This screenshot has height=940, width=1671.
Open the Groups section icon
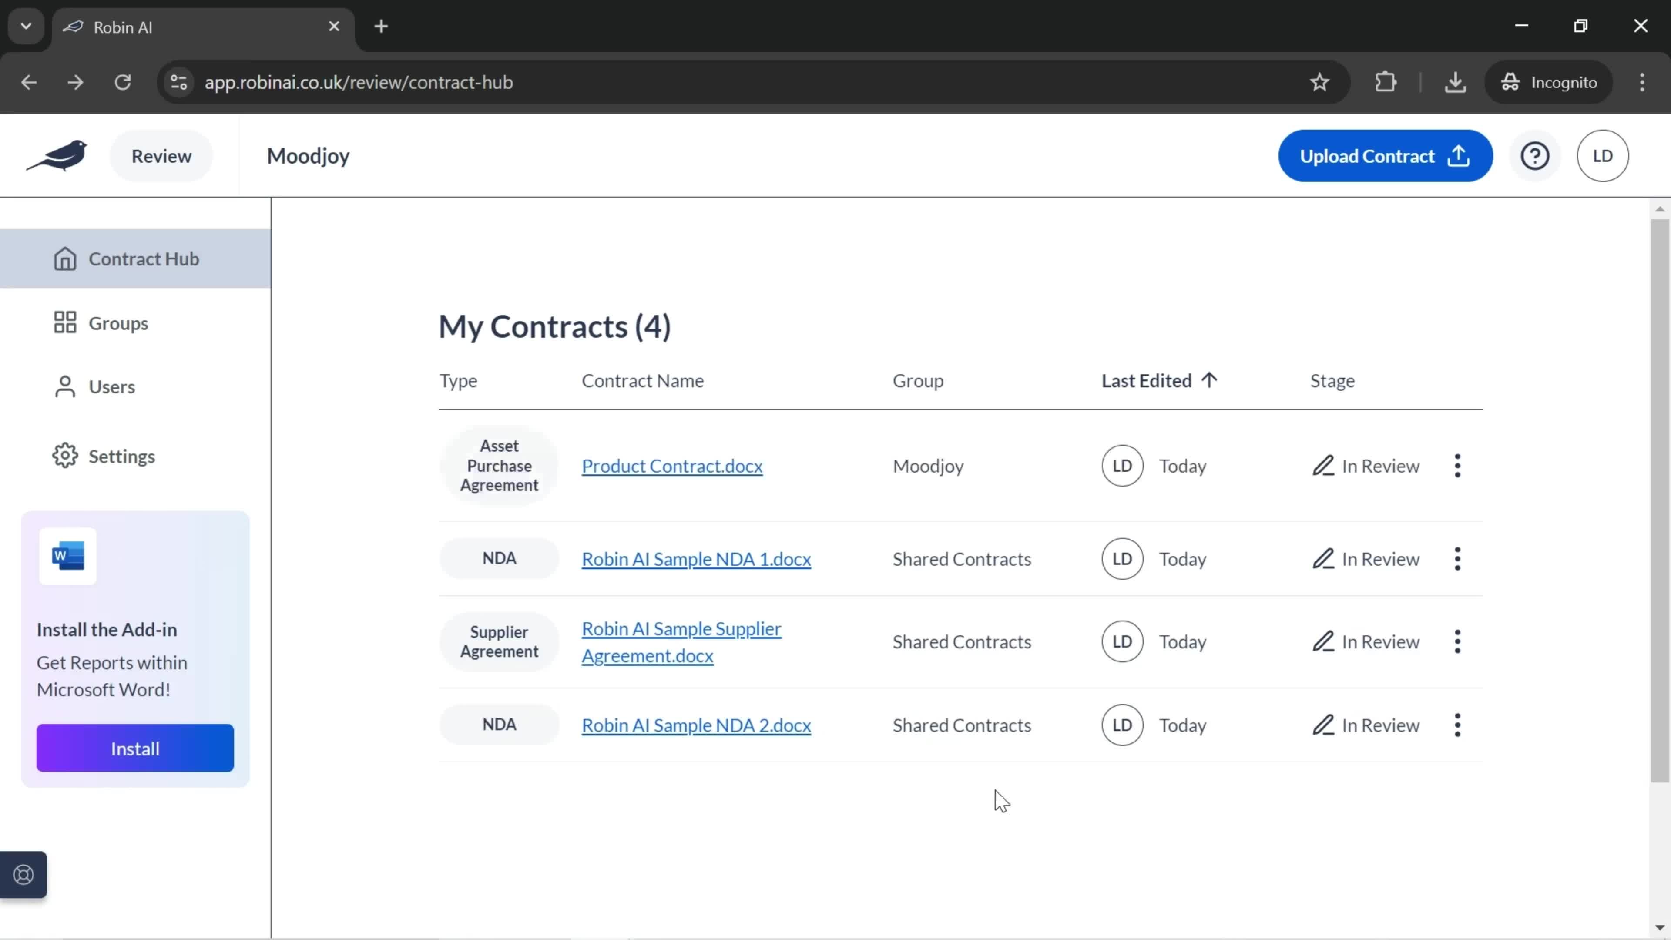(64, 322)
